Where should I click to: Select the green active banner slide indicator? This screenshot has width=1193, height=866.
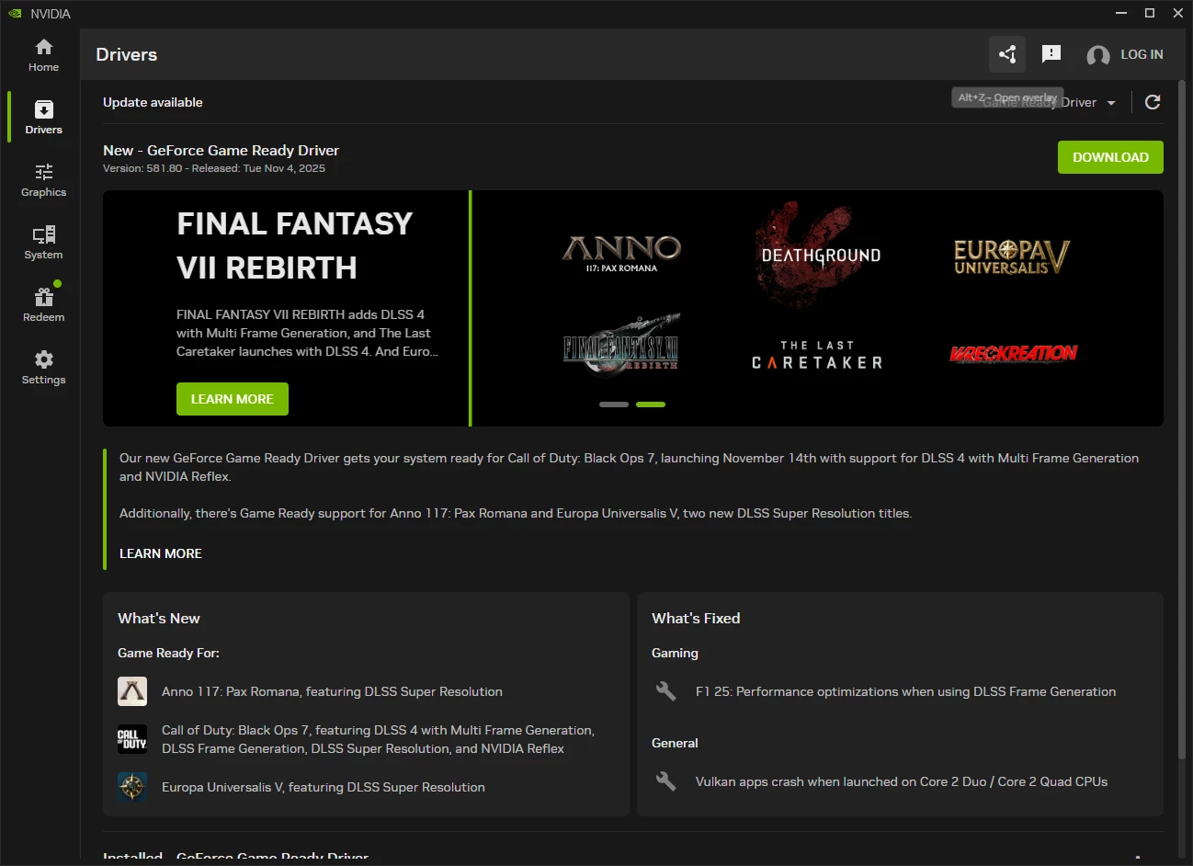point(651,405)
